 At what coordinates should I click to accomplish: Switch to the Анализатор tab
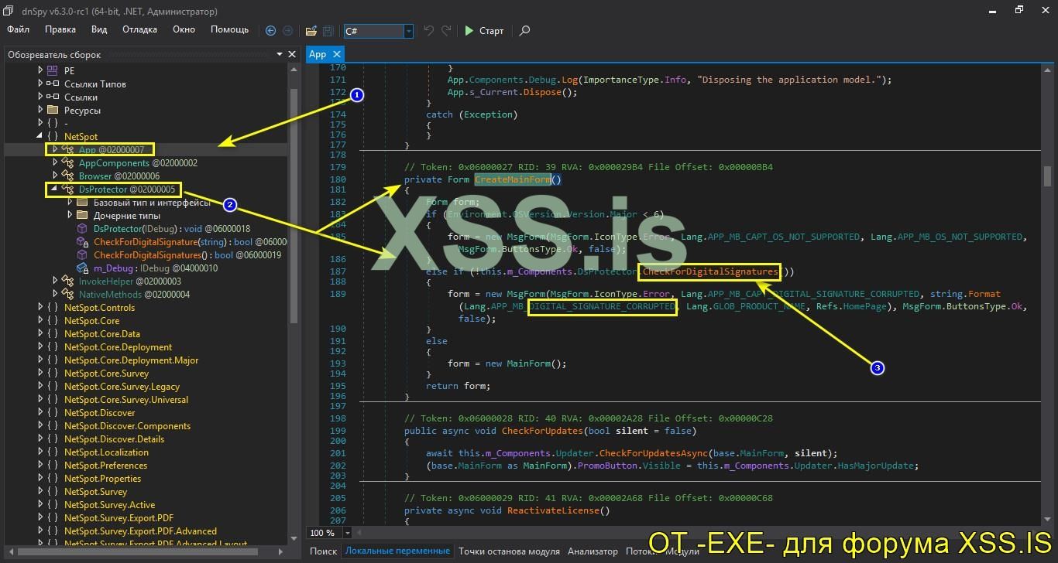tap(593, 551)
